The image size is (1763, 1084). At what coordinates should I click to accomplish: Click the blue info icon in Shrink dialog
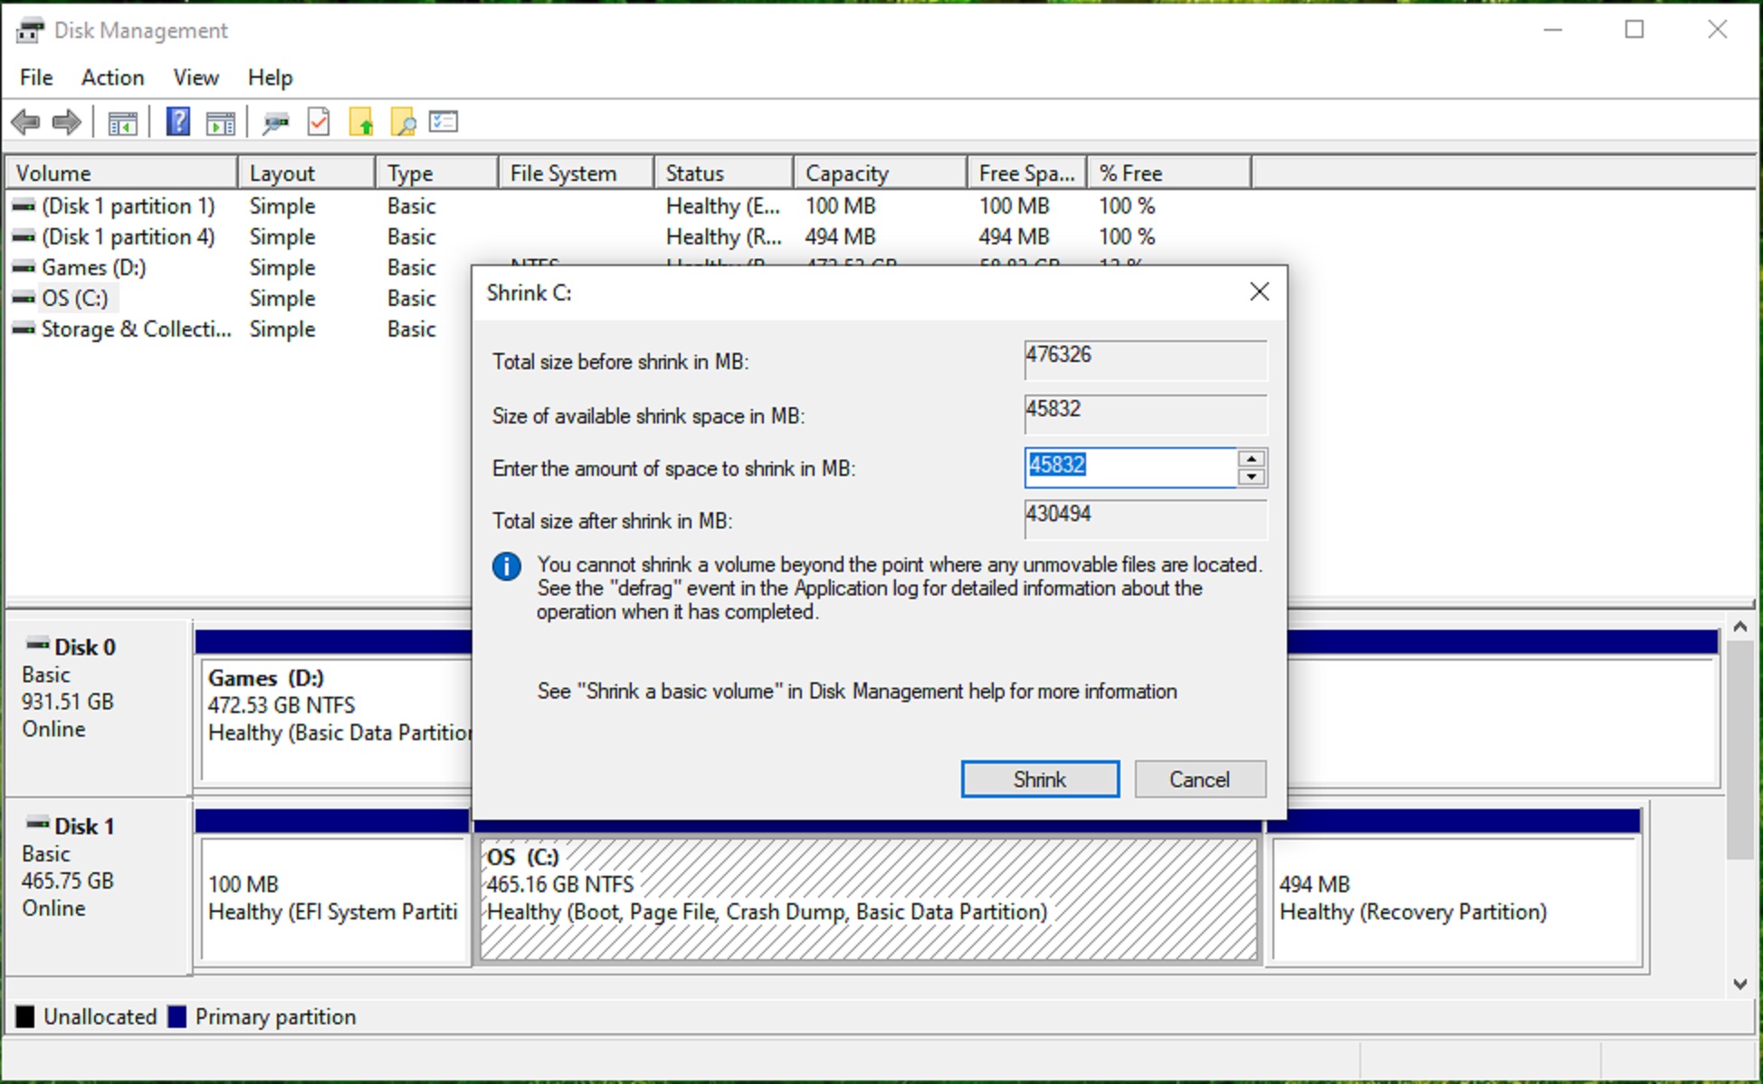coord(507,566)
